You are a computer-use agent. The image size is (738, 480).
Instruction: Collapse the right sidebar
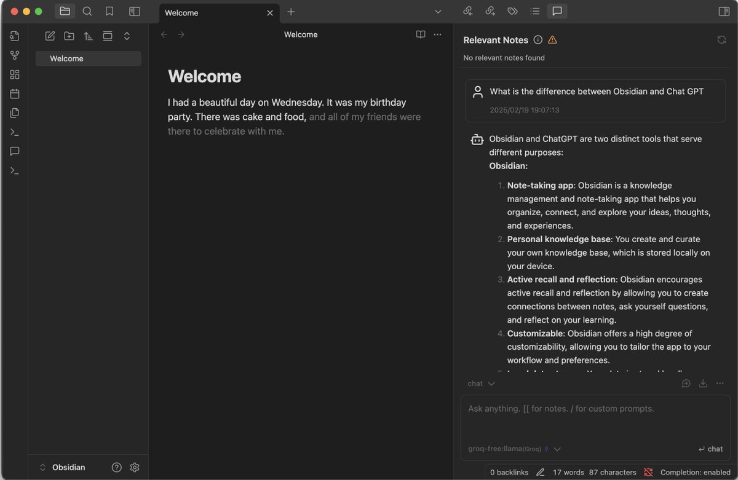point(724,11)
